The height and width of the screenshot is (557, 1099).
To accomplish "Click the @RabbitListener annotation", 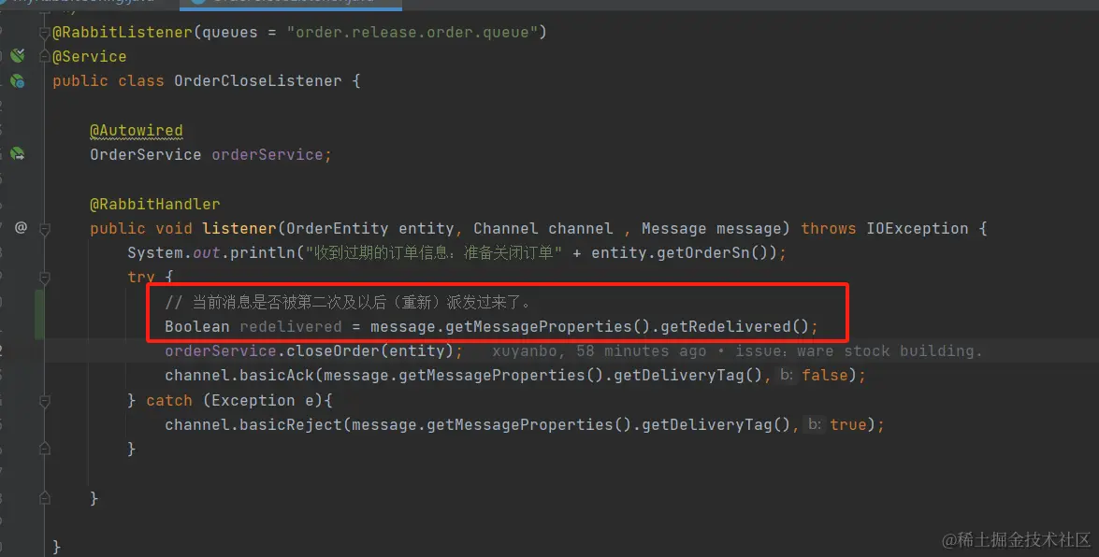I will (122, 32).
